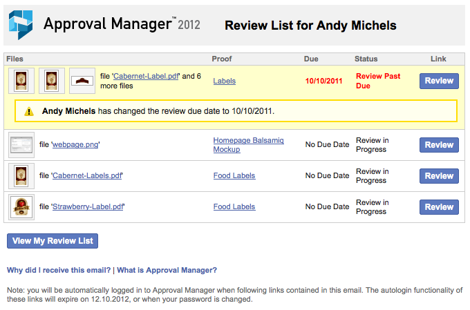Open the first Cabernet label thumbnail
The height and width of the screenshot is (310, 470).
pos(21,81)
